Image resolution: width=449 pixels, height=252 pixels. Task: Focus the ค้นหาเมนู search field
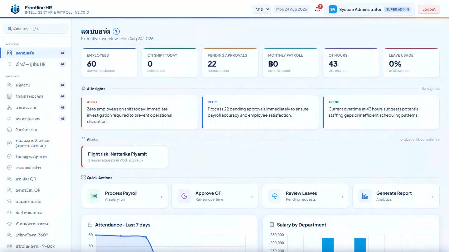pos(36,29)
